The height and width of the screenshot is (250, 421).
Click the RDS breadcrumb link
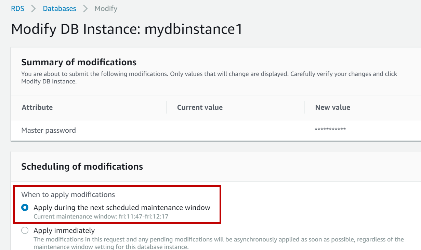pyautogui.click(x=17, y=9)
